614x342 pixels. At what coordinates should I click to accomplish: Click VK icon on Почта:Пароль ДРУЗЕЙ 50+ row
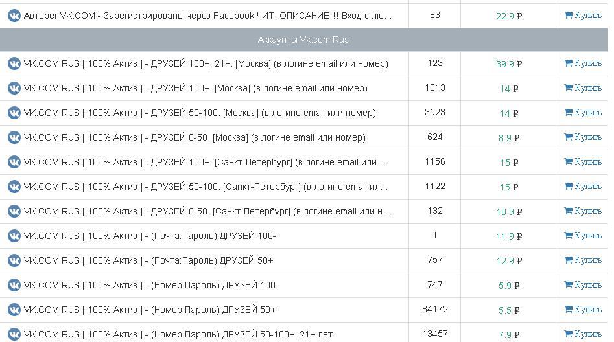pos(14,260)
